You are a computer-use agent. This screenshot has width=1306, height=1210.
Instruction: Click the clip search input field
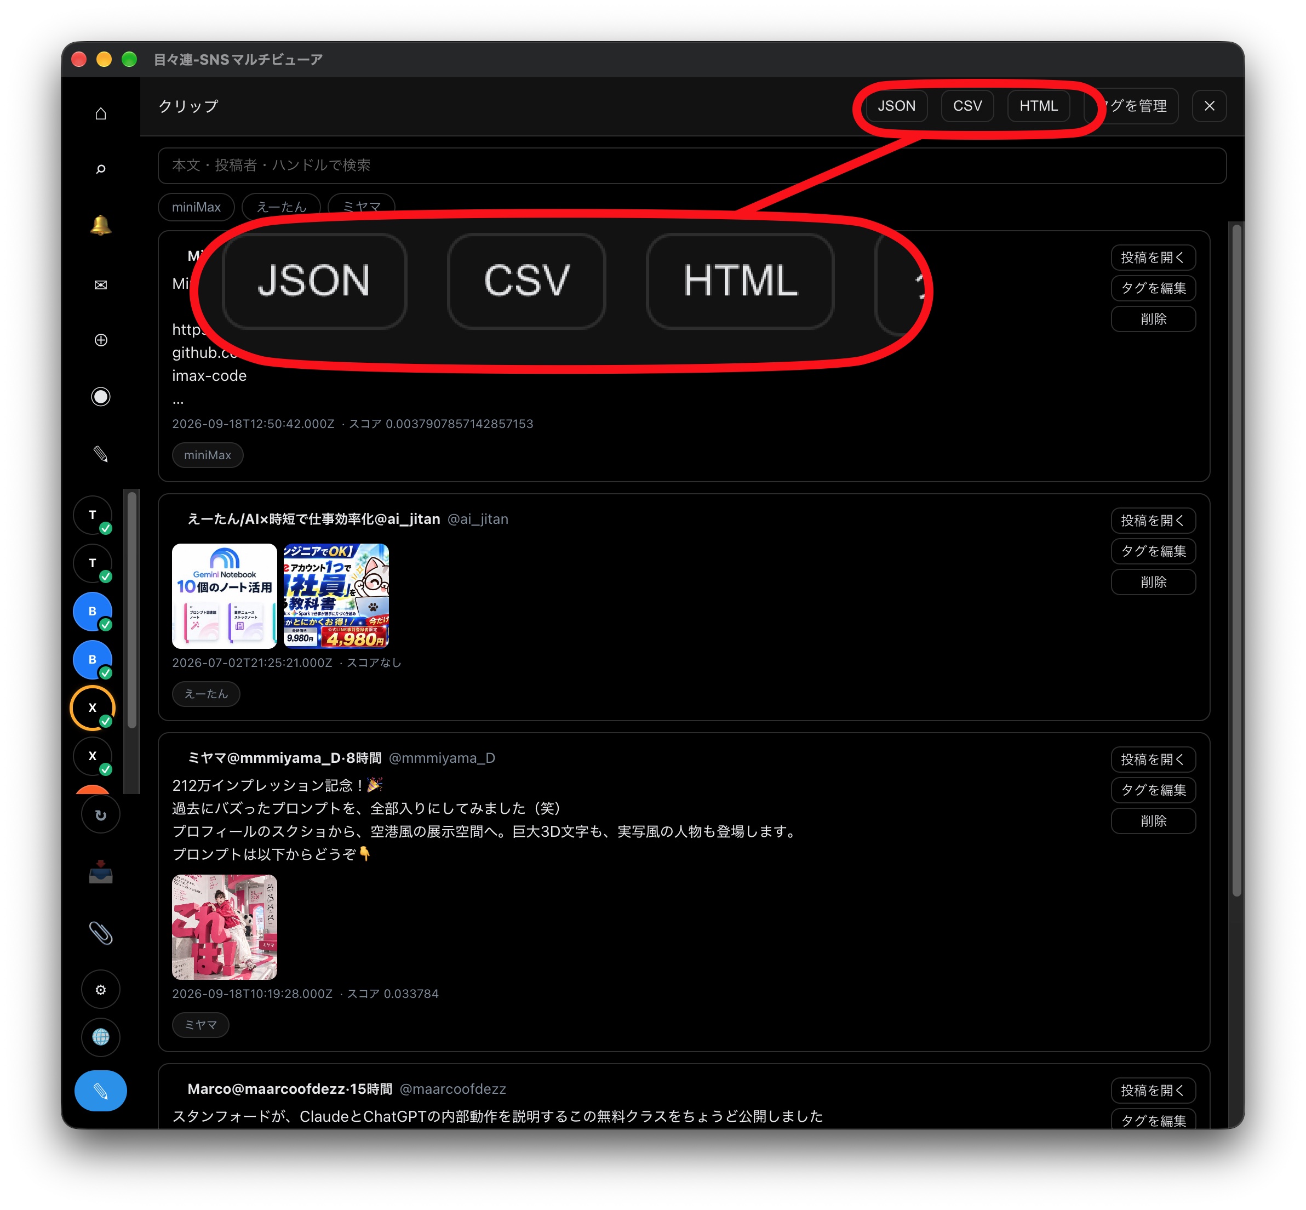(692, 165)
